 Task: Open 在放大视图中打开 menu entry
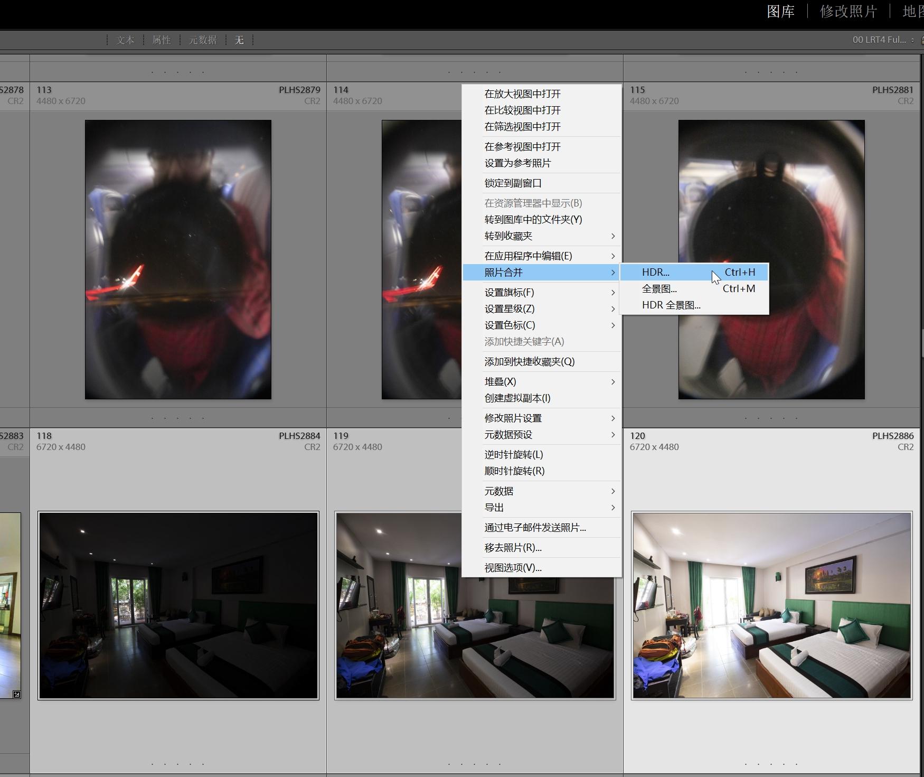[x=542, y=93]
